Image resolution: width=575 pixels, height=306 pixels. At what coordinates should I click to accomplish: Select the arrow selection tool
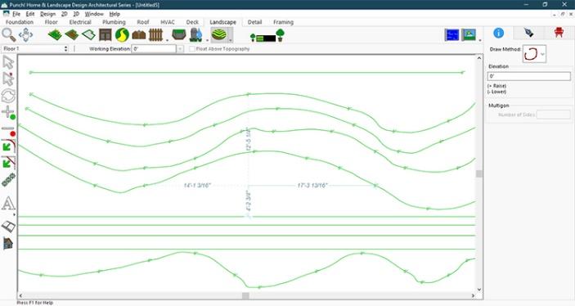click(8, 62)
